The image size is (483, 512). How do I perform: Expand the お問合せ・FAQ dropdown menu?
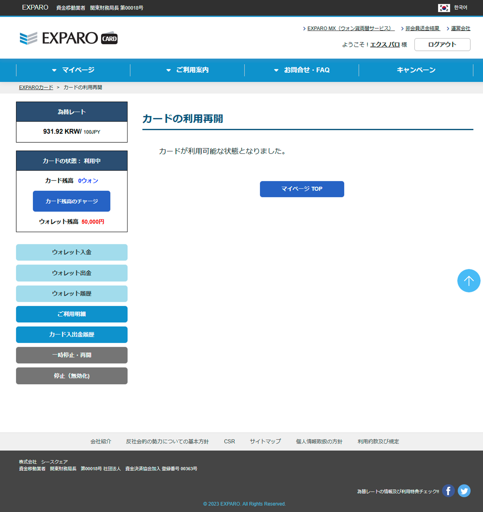tap(302, 70)
